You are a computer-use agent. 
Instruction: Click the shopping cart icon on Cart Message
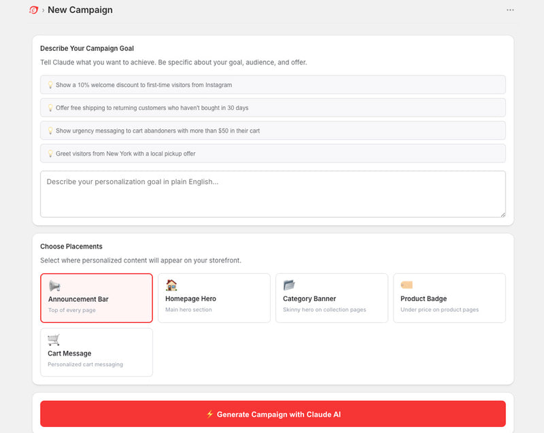click(x=54, y=340)
